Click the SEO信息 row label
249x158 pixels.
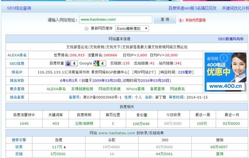click(x=17, y=63)
